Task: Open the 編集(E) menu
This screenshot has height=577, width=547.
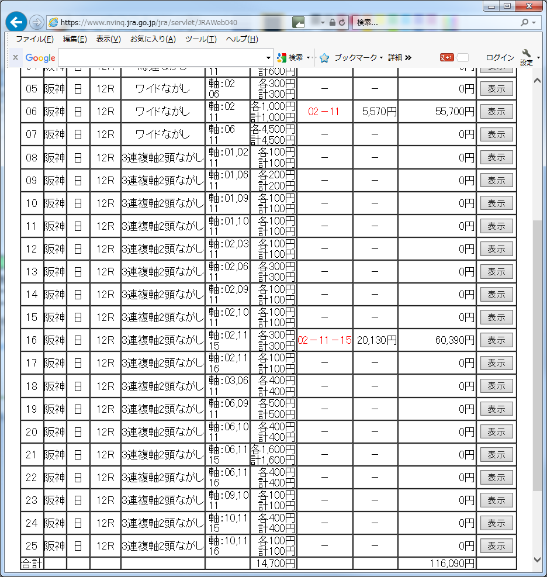Action: (75, 39)
